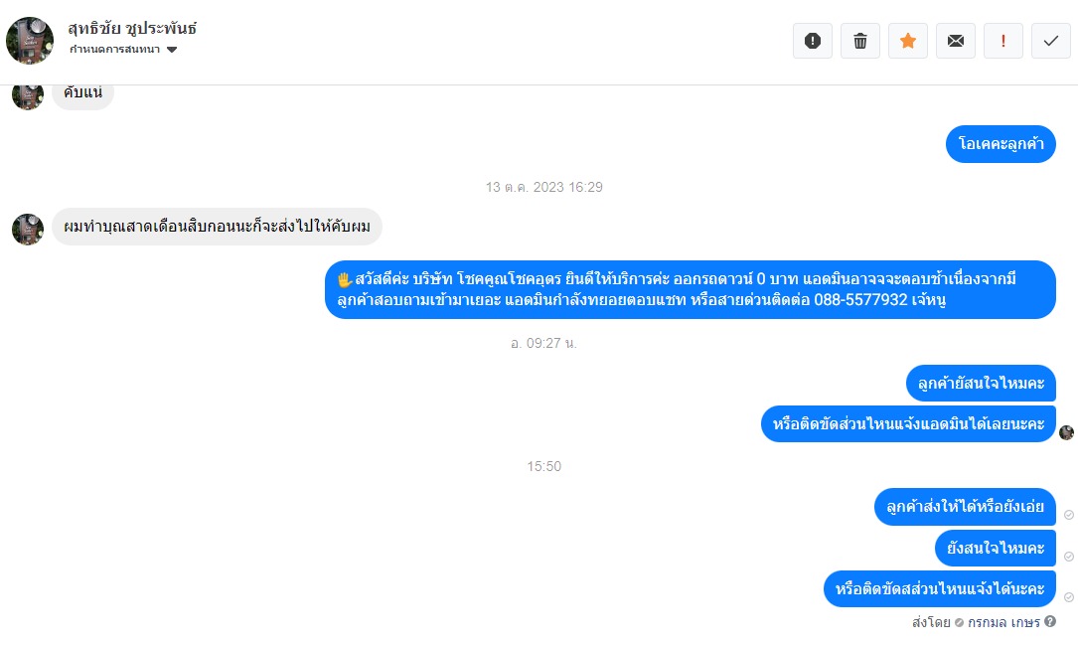Click the customer message ผมทำบุญสาดเดือนสิบกอนนะ
Image resolution: width=1078 pixels, height=646 pixels.
217,227
